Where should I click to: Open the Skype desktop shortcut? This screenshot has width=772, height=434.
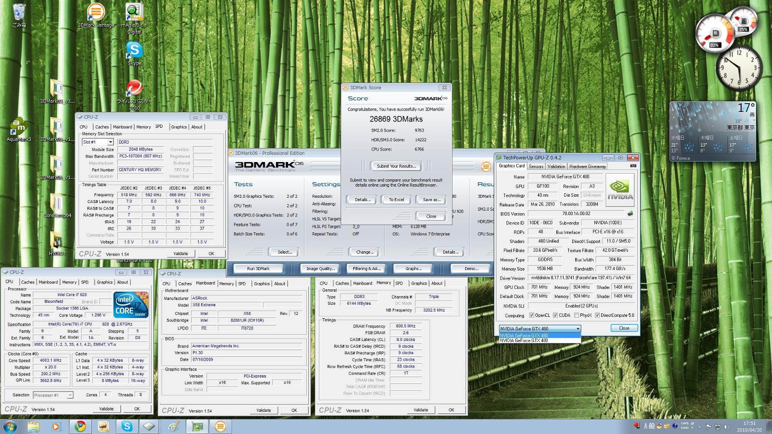tap(134, 53)
